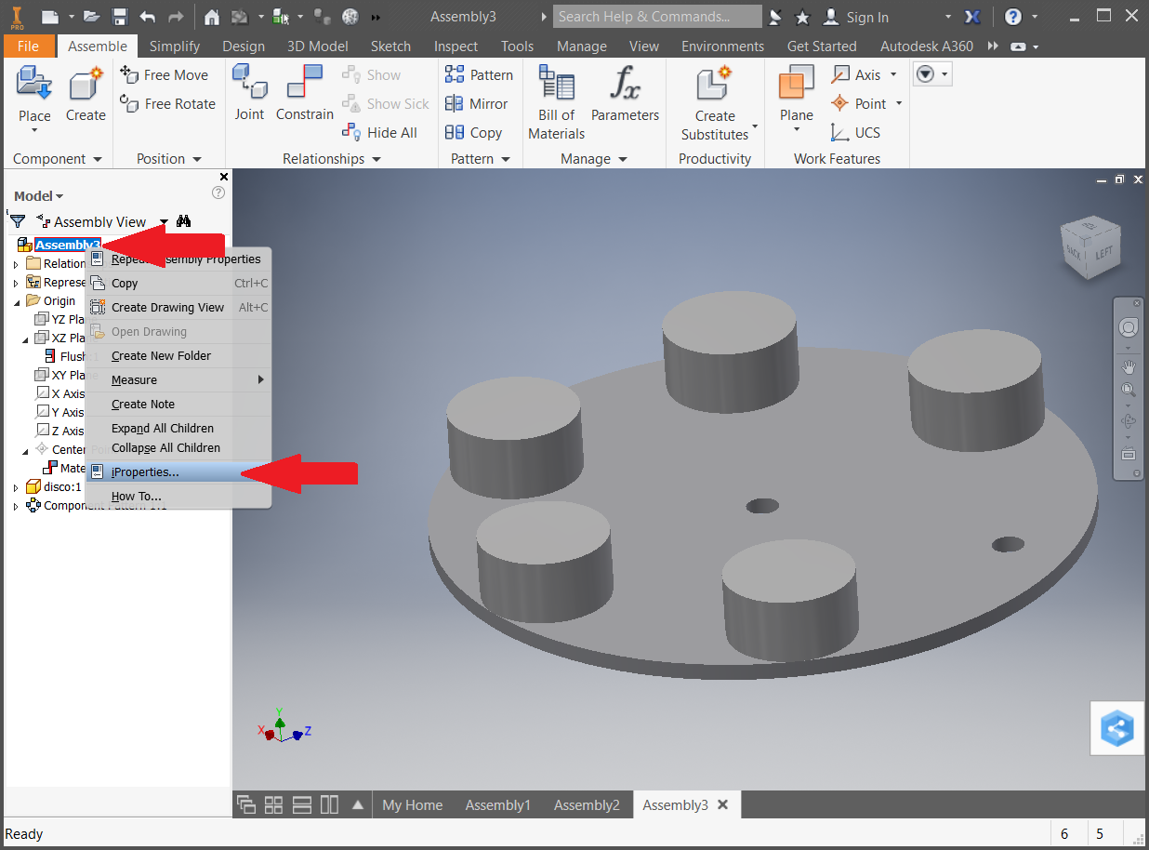Click the Hide All relationships button
Image resolution: width=1149 pixels, height=850 pixels.
click(x=380, y=133)
